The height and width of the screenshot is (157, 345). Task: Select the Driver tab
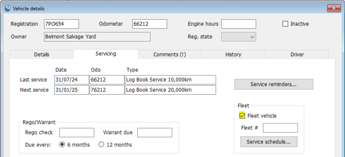pos(297,55)
